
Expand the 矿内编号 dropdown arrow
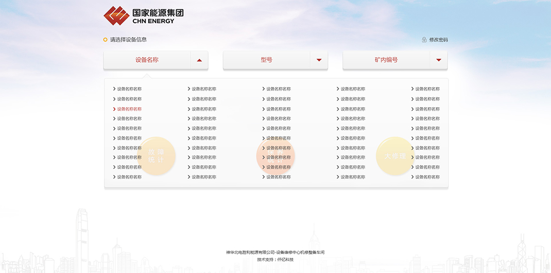point(439,60)
